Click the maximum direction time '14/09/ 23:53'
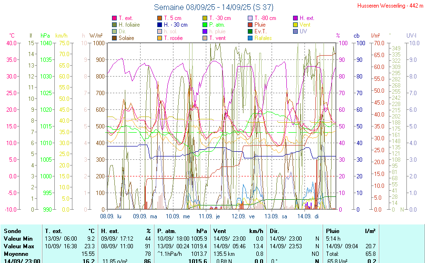The image size is (425, 263). (286, 246)
